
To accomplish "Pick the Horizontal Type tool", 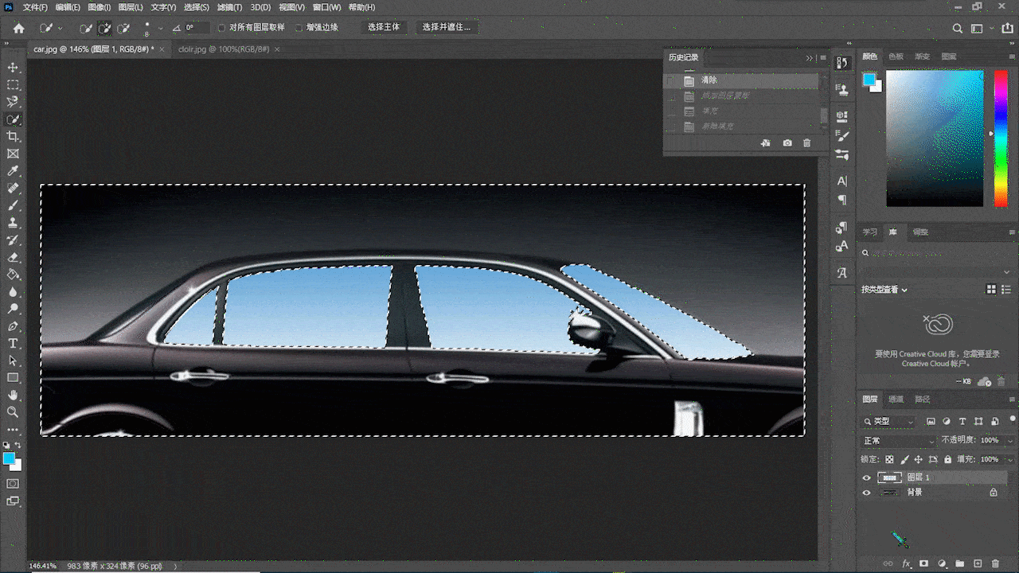I will (x=13, y=344).
